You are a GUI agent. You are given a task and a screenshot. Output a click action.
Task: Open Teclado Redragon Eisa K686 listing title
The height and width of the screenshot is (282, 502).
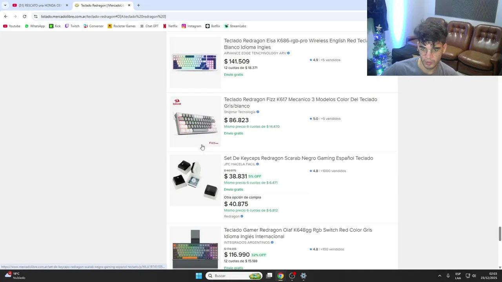295,44
